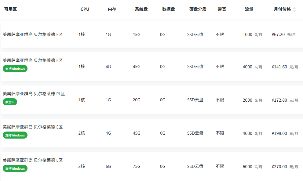Click the 系统盘 column header

[x=141, y=9]
